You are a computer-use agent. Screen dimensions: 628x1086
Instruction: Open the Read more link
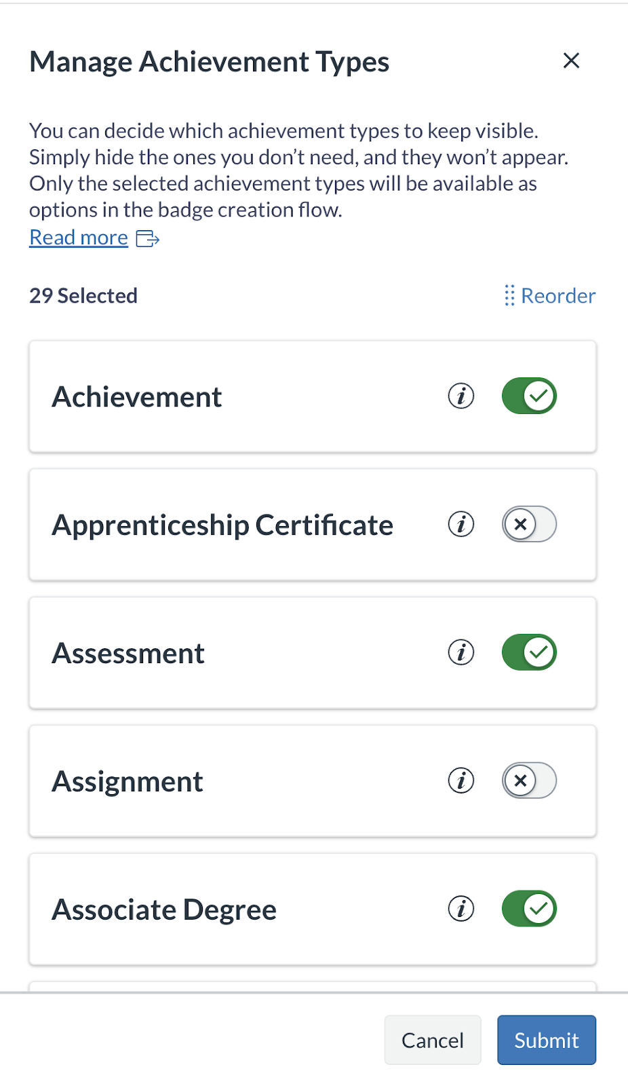[x=79, y=238]
